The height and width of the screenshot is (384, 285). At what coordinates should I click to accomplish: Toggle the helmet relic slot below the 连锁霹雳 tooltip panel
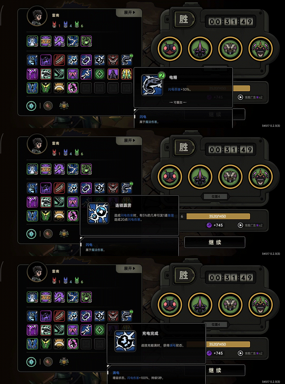[64, 234]
